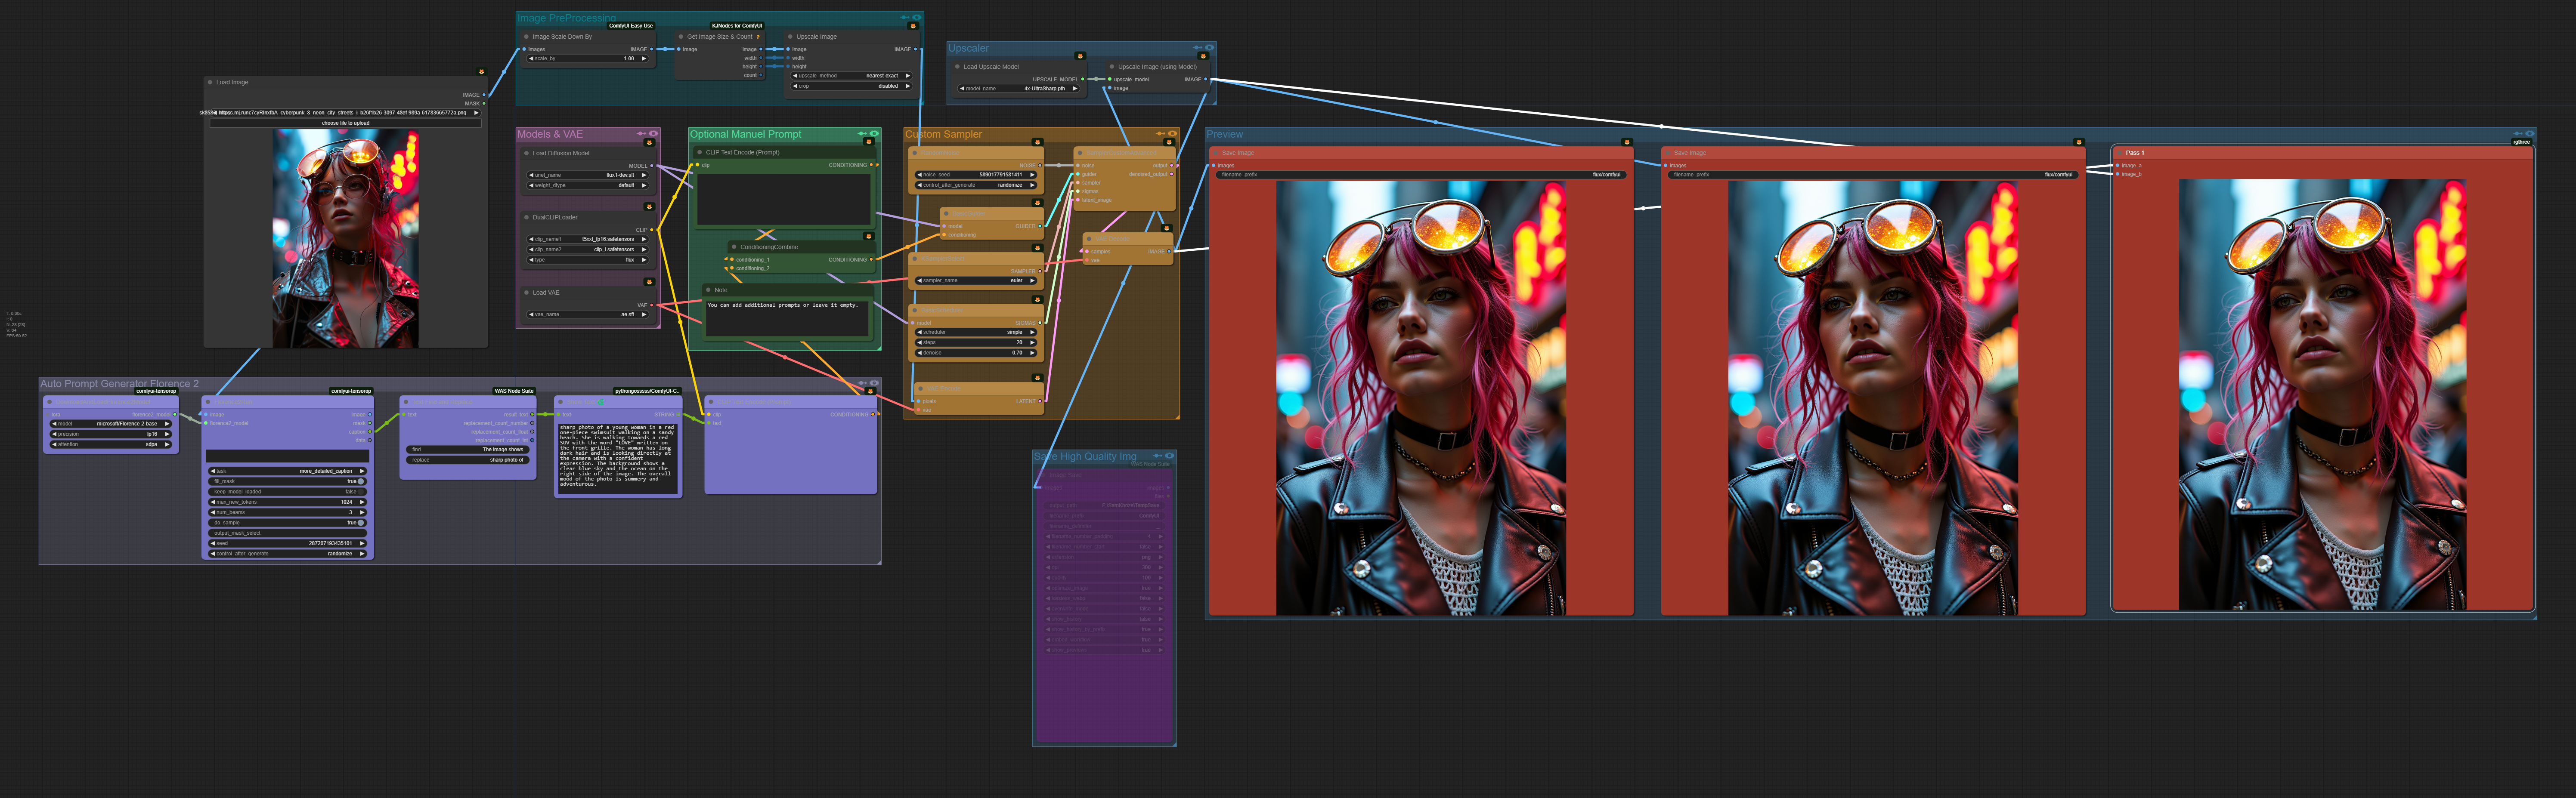The image size is (2576, 798).
Task: Click the mute eye icon on Models & VAE group
Action: pos(654,134)
